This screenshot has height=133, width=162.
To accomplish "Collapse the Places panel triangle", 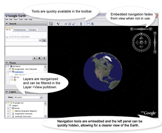I will pyautogui.click(x=7, y=63).
